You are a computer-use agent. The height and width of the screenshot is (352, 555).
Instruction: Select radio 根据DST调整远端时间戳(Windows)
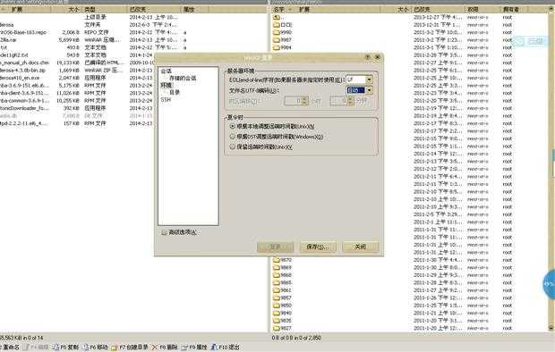[232, 137]
